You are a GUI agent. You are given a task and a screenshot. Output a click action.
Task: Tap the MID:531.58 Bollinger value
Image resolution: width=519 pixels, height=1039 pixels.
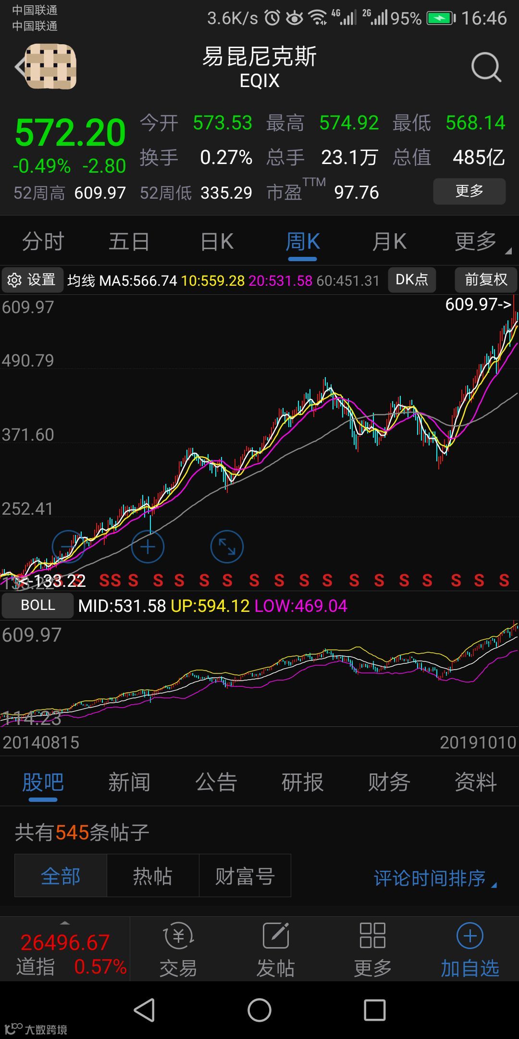tap(122, 606)
